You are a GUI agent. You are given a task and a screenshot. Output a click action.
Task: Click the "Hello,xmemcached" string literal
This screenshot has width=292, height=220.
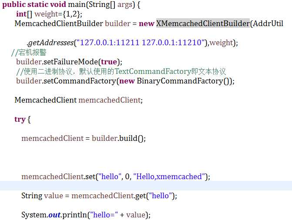pyautogui.click(x=169, y=177)
